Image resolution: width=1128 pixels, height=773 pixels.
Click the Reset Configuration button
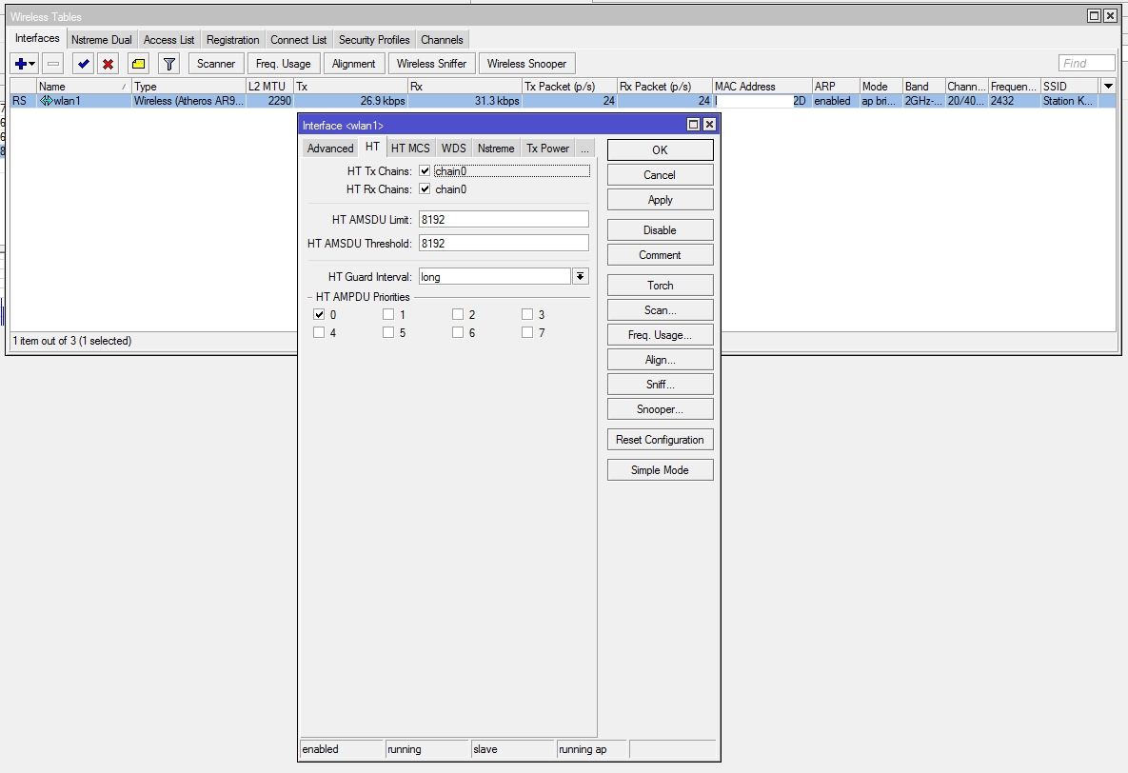click(x=660, y=440)
